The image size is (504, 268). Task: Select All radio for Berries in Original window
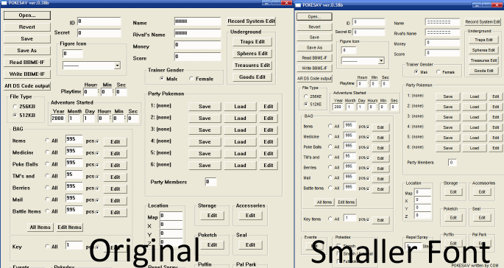click(47, 187)
